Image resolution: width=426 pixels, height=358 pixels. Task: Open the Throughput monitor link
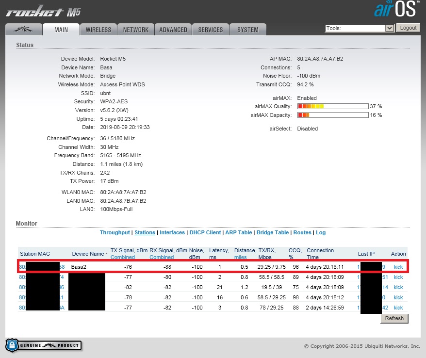click(x=115, y=232)
